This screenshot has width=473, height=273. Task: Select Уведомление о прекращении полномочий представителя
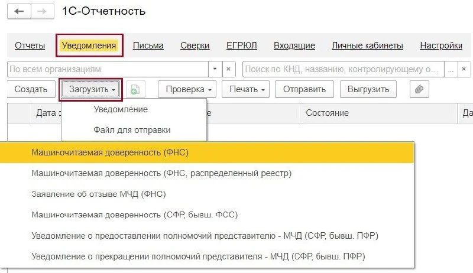click(206, 256)
